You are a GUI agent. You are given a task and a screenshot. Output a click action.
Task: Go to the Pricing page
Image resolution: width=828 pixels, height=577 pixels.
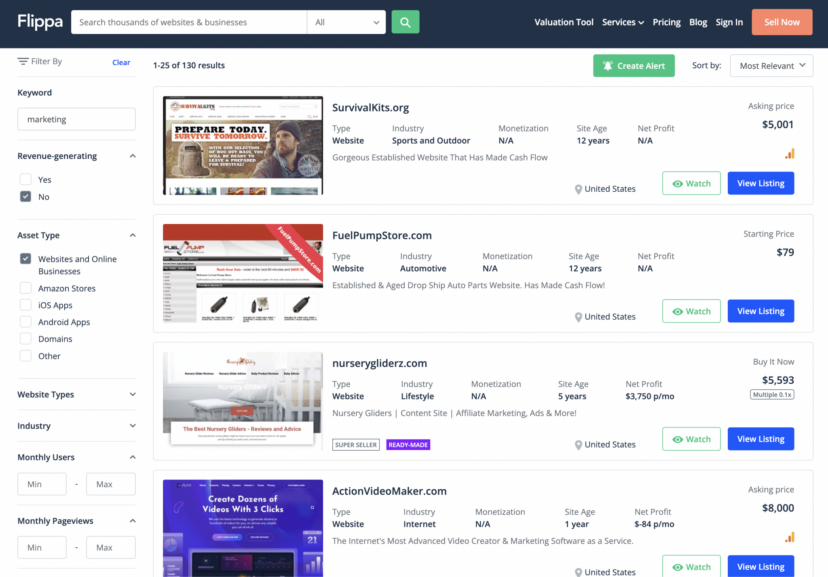click(666, 22)
